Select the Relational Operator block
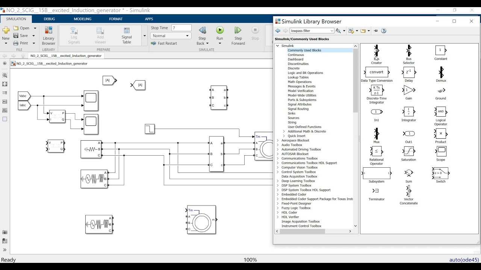 (376, 151)
